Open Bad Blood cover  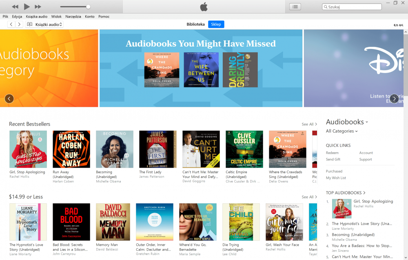point(71,222)
